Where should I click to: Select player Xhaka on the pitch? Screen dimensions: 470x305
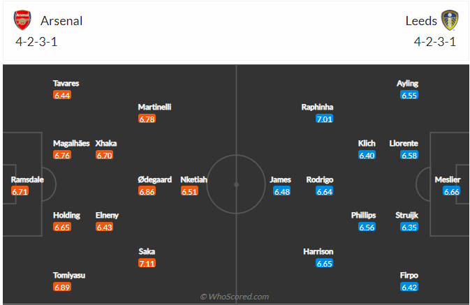(105, 143)
